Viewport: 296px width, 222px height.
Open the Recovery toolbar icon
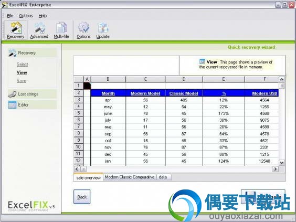[x=16, y=30]
